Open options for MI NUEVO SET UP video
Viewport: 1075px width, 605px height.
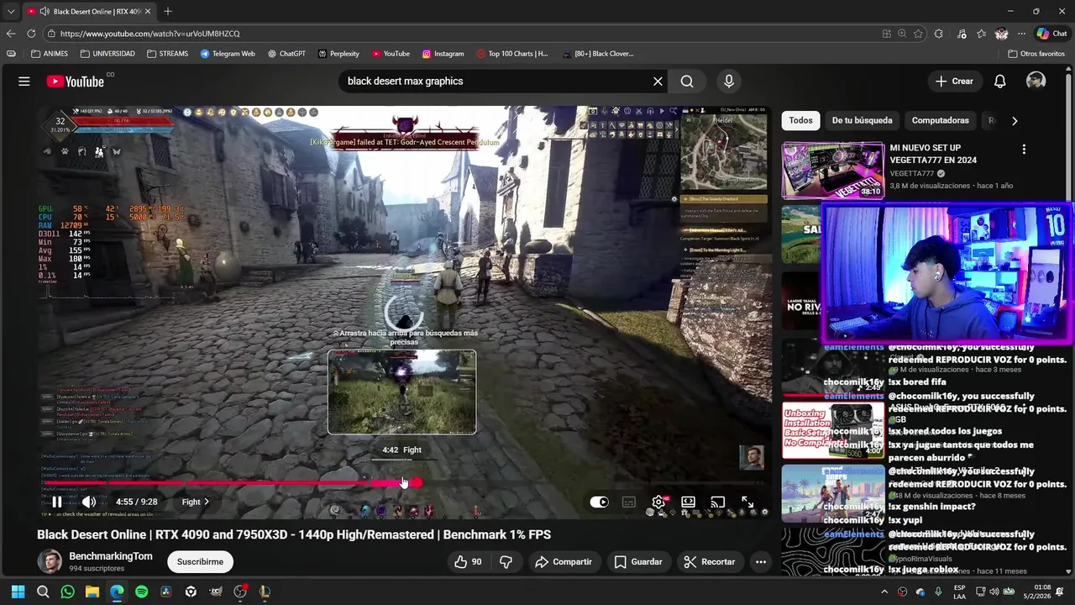tap(1024, 150)
